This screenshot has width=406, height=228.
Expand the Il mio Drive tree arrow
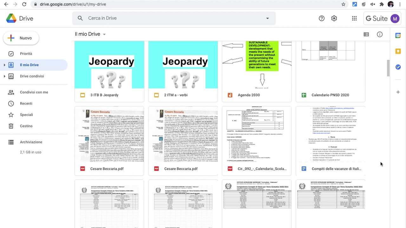pos(4,65)
